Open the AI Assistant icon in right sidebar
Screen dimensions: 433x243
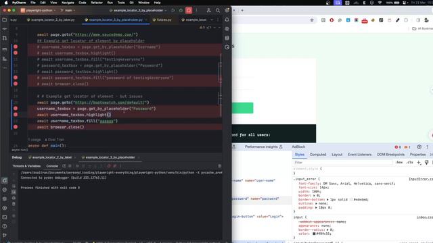pyautogui.click(x=227, y=29)
